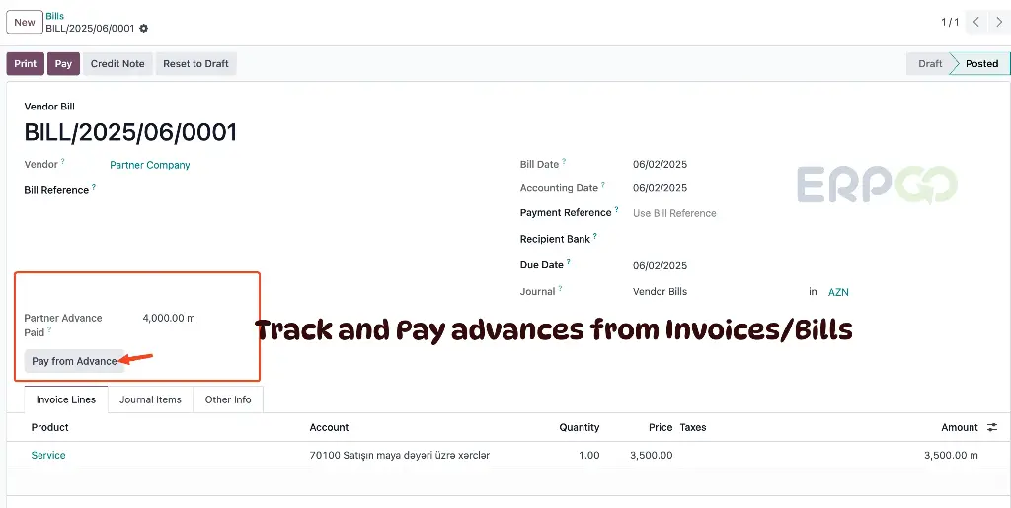
Task: Print the vendor bill
Action: (25, 64)
